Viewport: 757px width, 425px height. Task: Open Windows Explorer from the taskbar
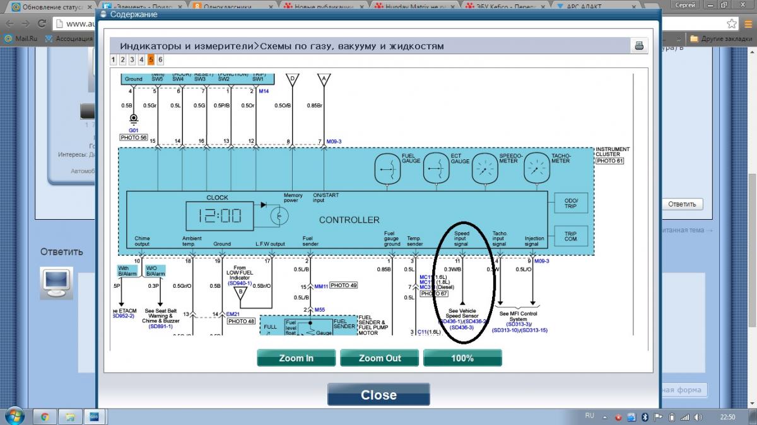(69, 417)
